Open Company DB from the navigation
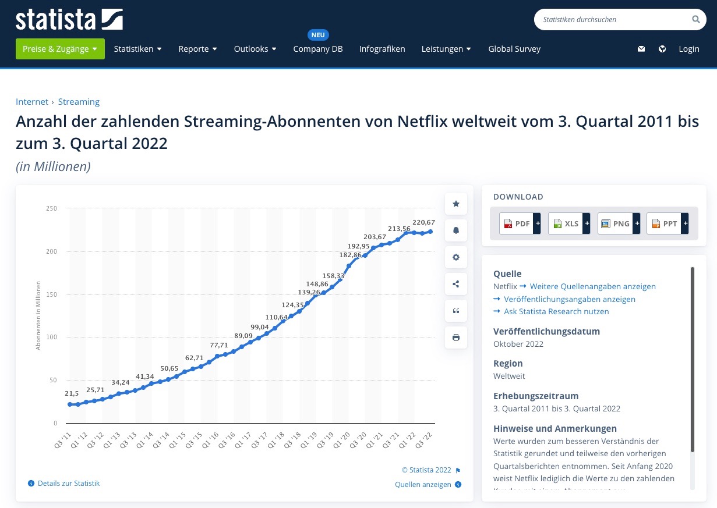 318,49
